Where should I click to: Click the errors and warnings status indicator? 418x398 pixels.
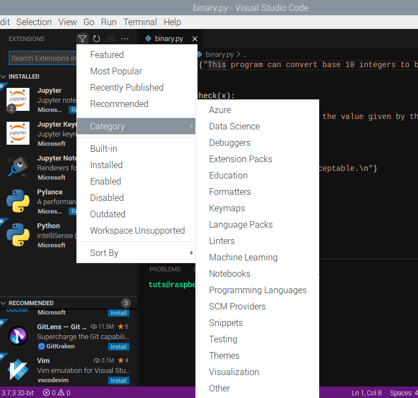click(57, 393)
